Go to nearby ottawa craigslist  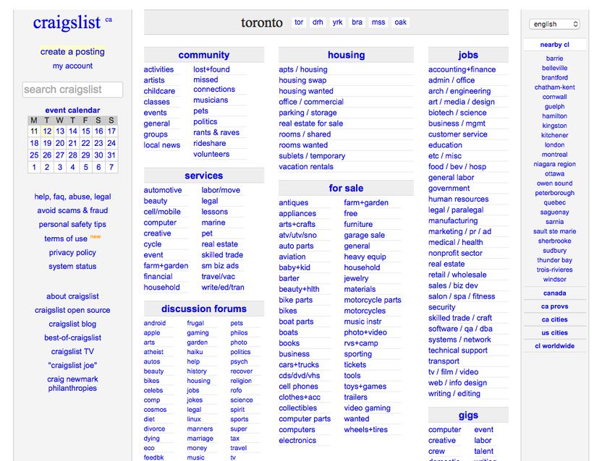(x=555, y=173)
